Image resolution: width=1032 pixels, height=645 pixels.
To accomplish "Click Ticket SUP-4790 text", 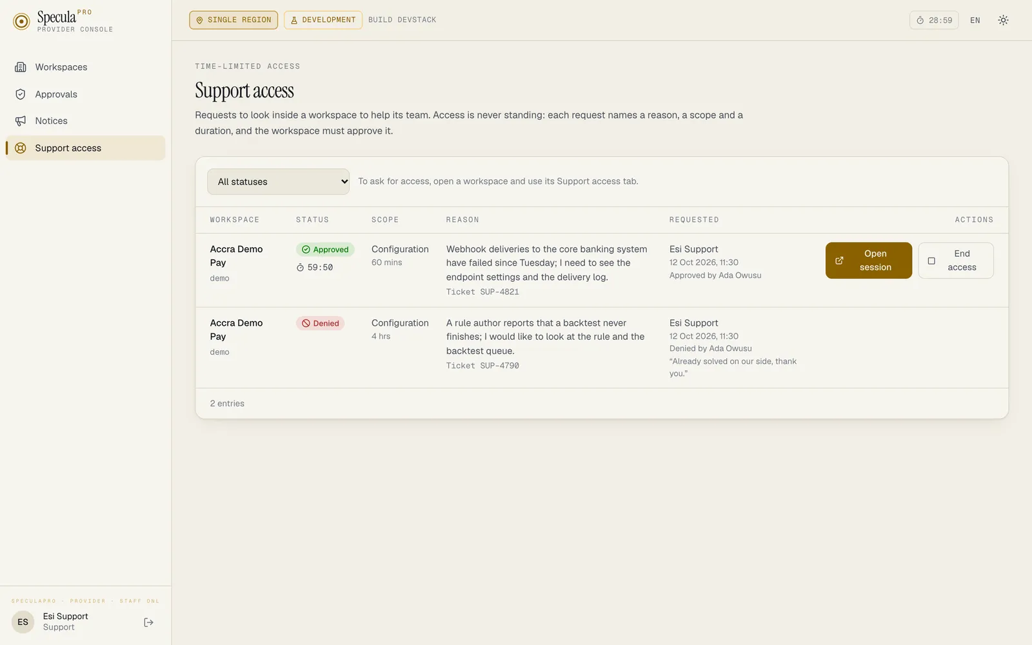I will click(x=482, y=366).
